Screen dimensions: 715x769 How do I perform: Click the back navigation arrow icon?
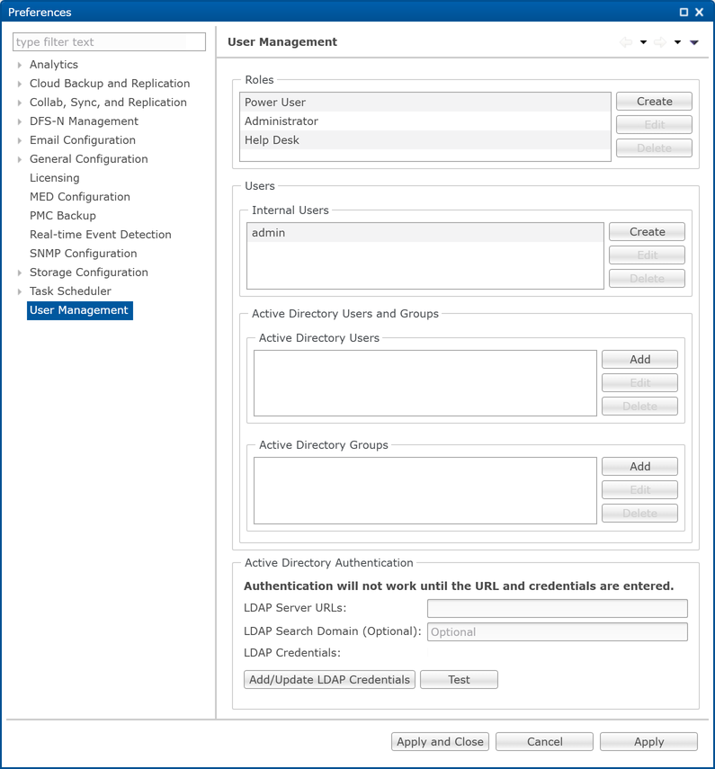[626, 42]
